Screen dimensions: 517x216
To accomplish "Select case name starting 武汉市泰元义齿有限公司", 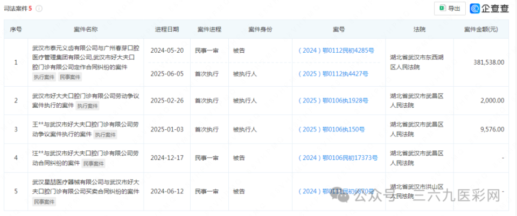I will (x=86, y=58).
